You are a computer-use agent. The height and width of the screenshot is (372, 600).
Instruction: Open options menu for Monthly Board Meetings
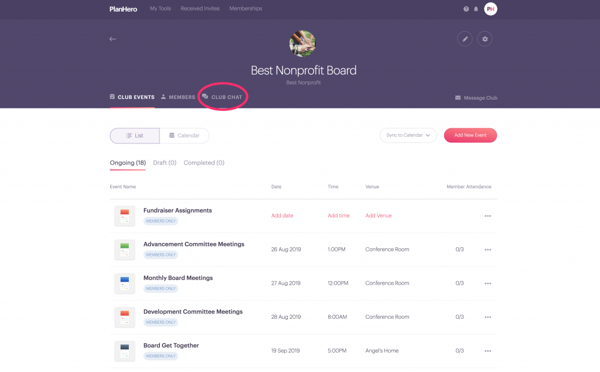pos(487,283)
